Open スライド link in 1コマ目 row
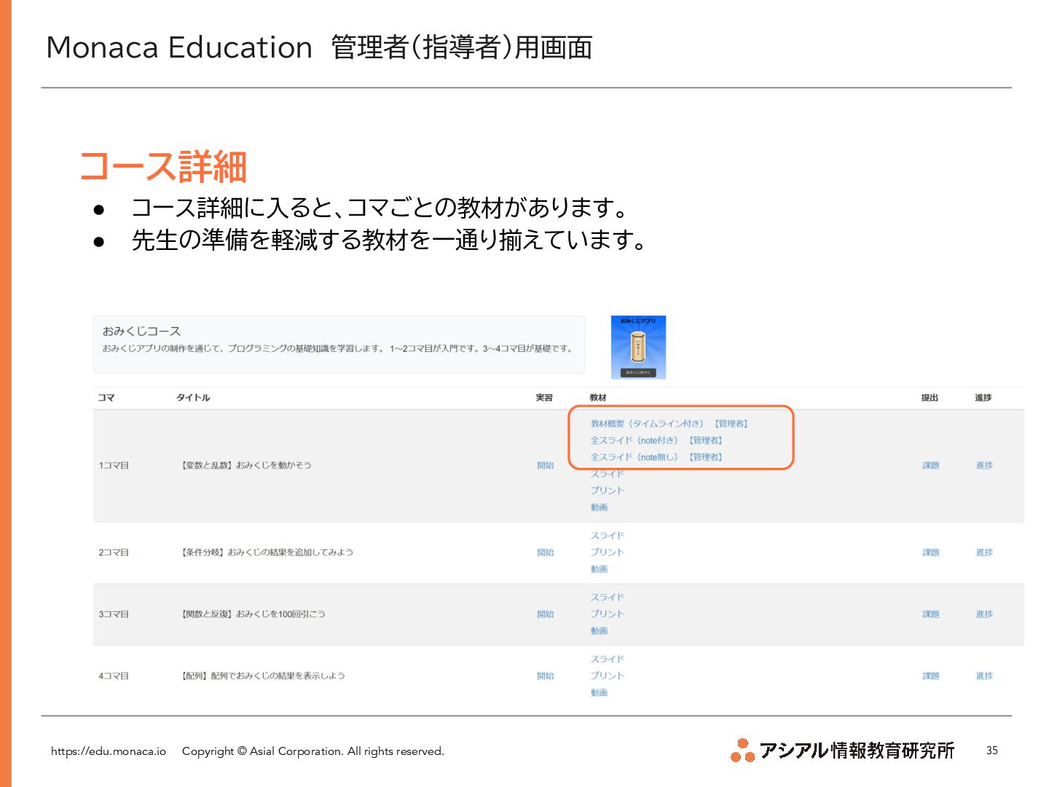This screenshot has width=1049, height=787. pos(608,474)
